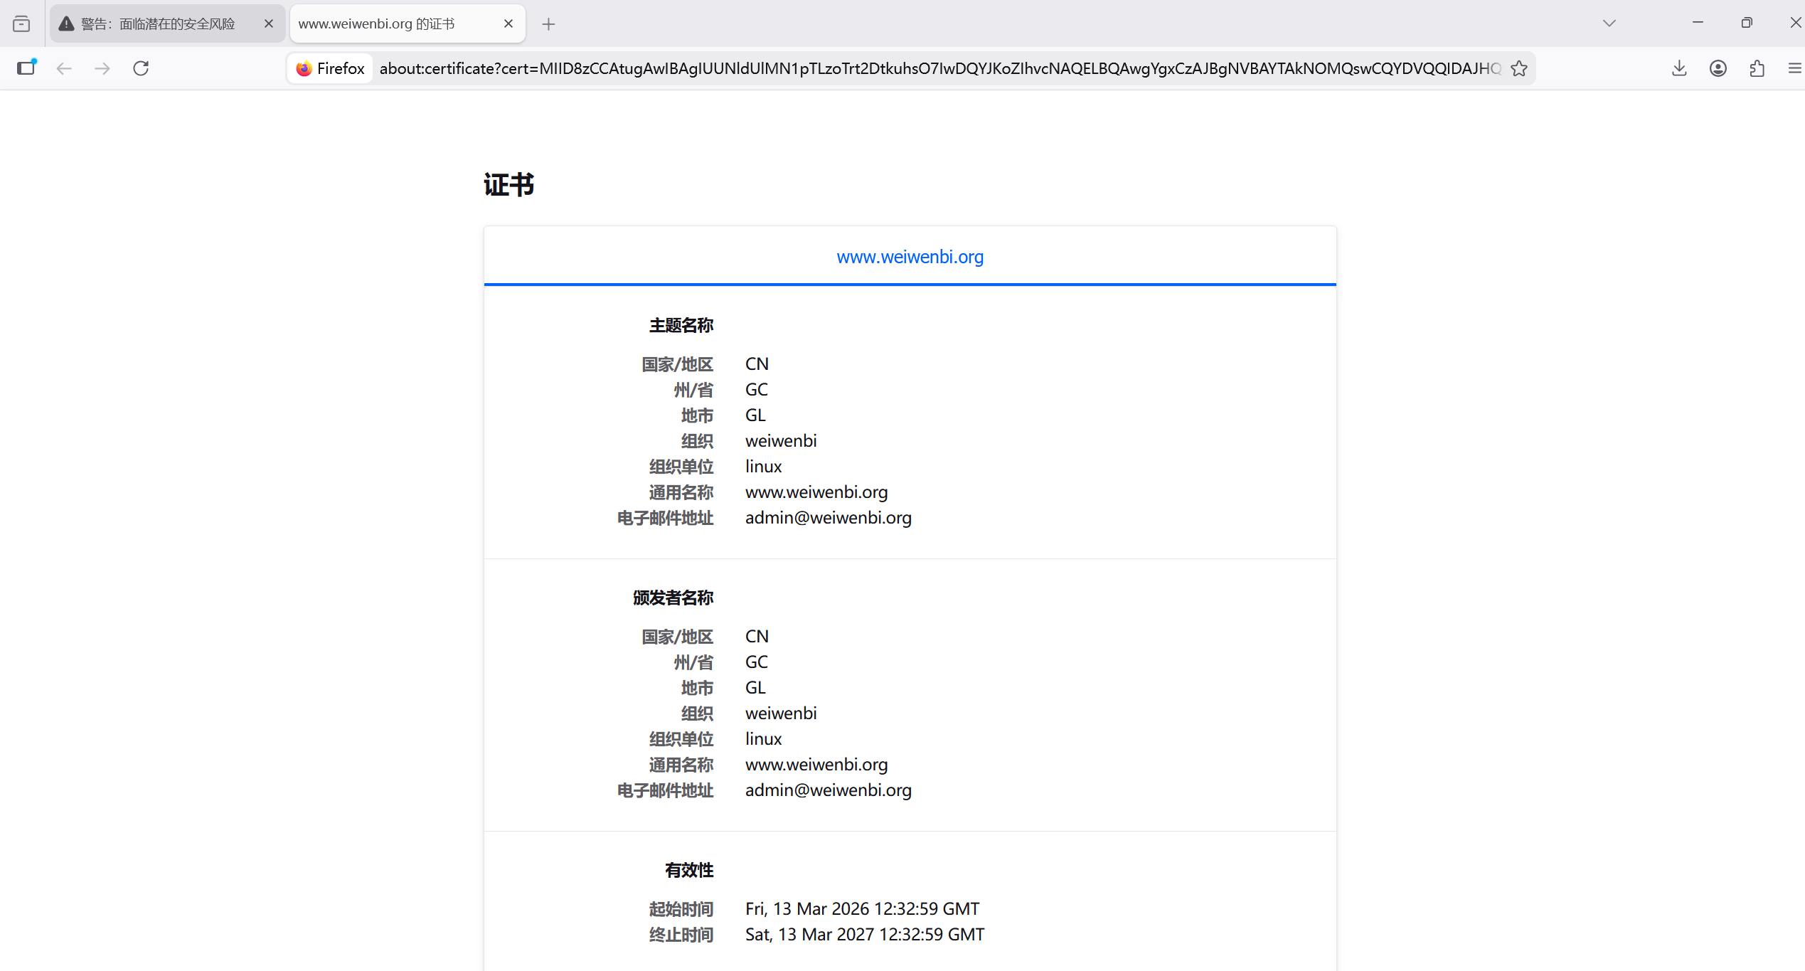Click the Firefox identity badge
Viewport: 1805px width, 971px height.
tap(331, 68)
